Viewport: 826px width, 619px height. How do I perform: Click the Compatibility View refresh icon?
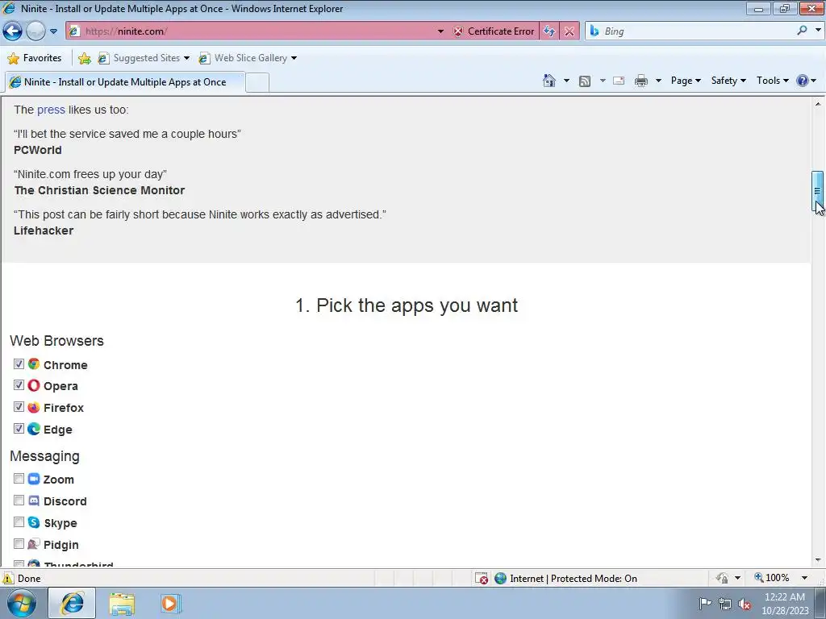[549, 31]
